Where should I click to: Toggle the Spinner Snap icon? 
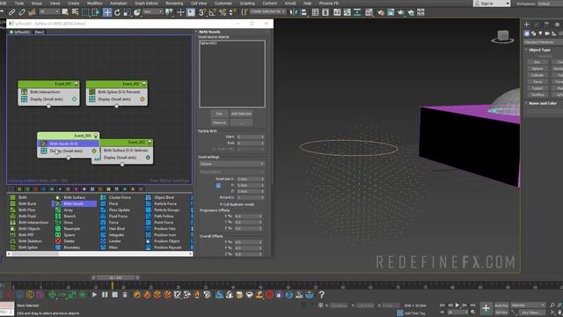[232, 12]
